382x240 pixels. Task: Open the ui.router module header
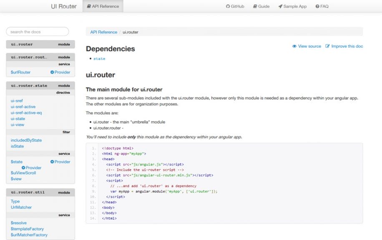point(22,44)
